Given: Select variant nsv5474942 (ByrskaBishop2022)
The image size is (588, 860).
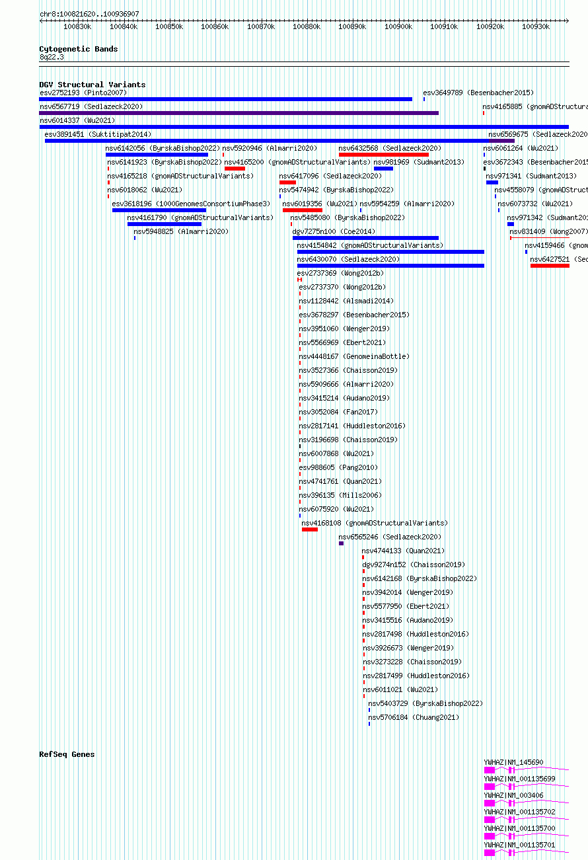Looking at the screenshot, I should click(337, 190).
